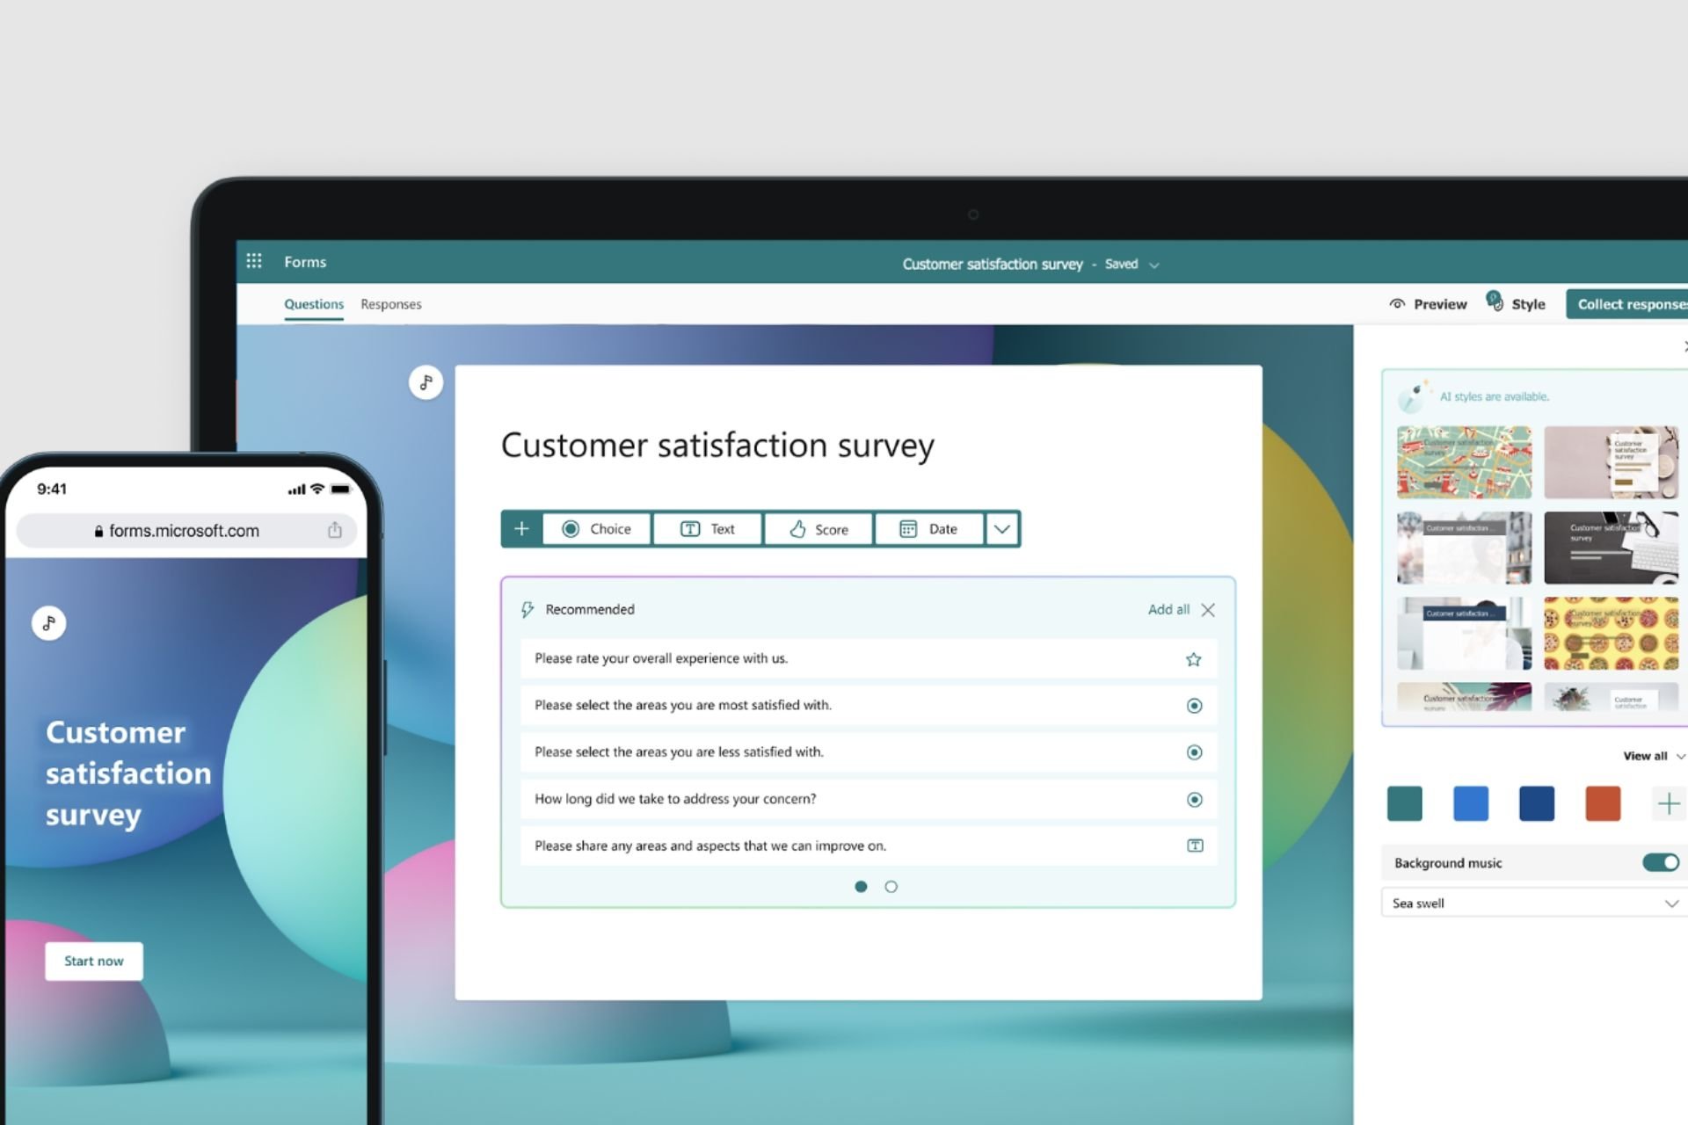Go to second recommendations page dot
1688x1125 pixels.
[891, 887]
